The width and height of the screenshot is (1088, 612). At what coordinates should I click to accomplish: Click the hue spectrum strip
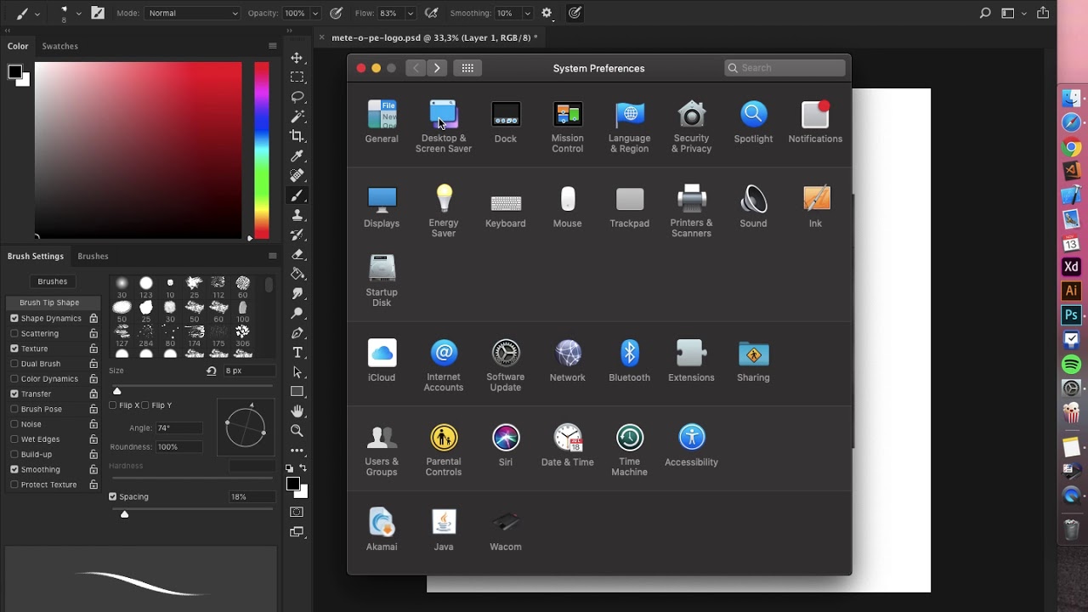pos(262,150)
